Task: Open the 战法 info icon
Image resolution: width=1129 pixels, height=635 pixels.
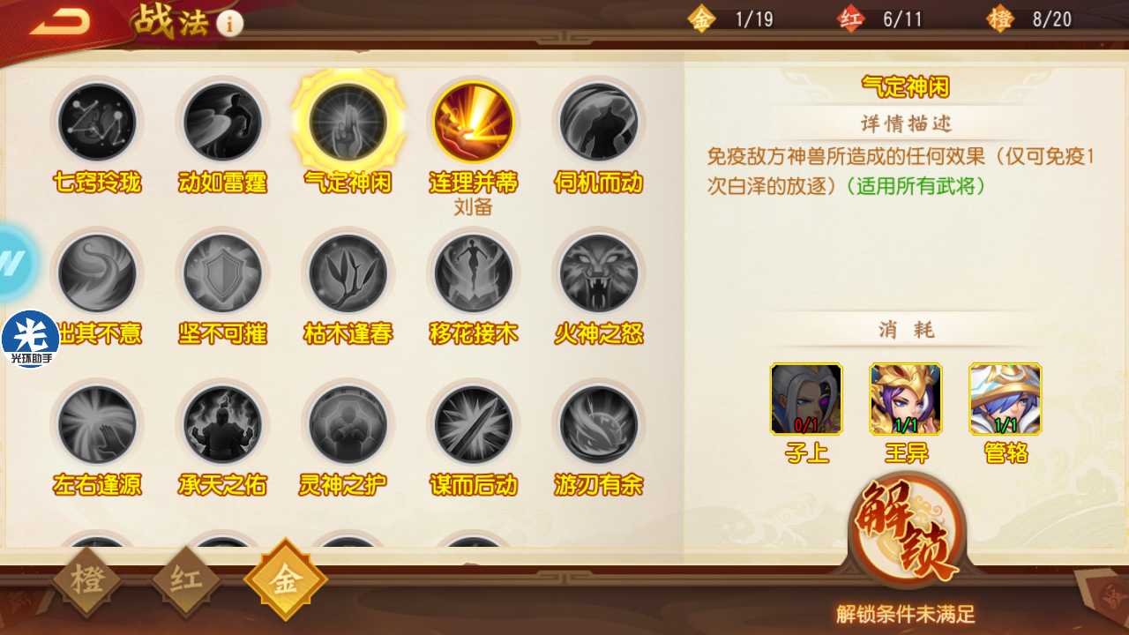Action: tap(229, 24)
